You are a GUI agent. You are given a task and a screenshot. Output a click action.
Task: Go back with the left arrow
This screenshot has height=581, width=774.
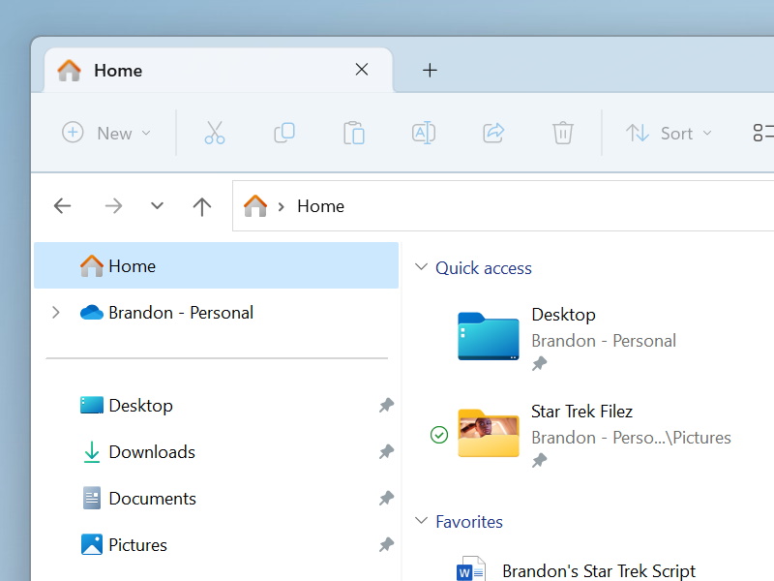click(62, 206)
